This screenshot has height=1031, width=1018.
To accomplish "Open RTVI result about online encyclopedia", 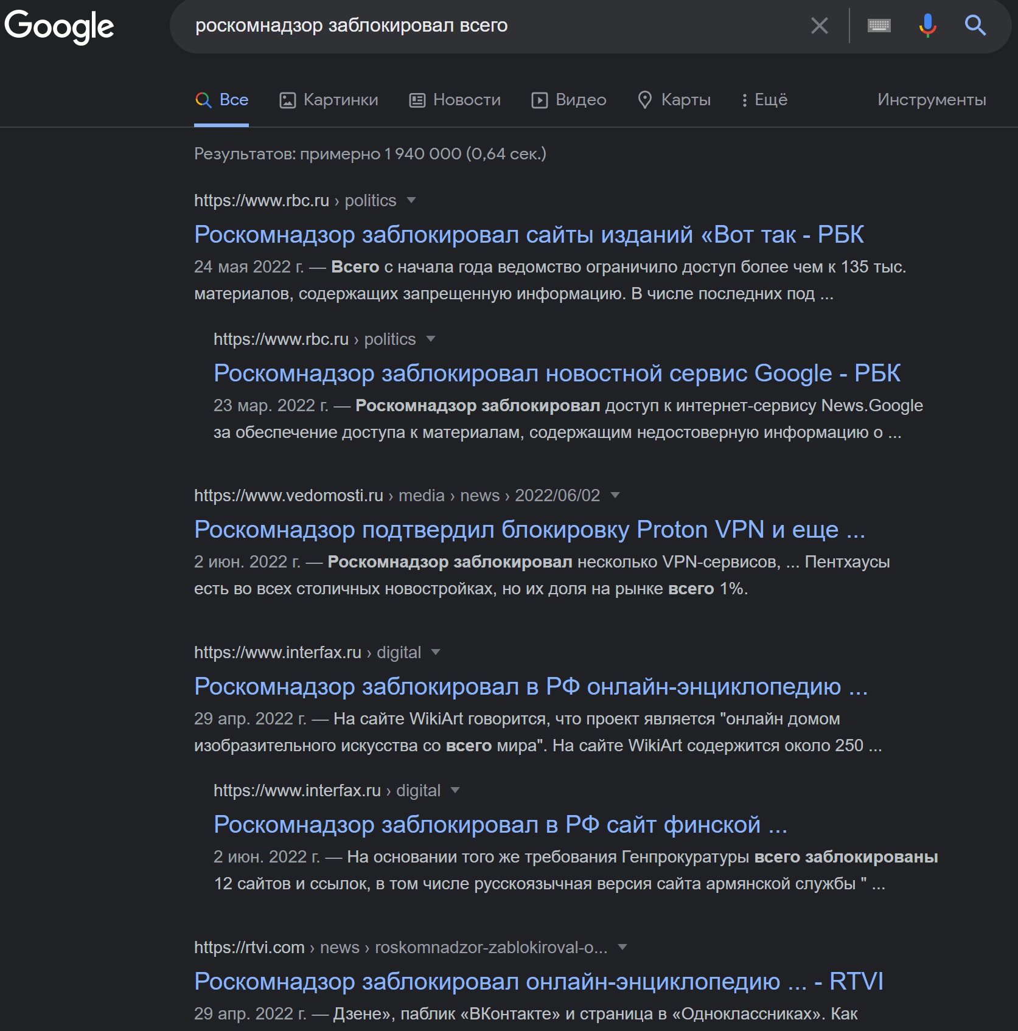I will (x=538, y=982).
